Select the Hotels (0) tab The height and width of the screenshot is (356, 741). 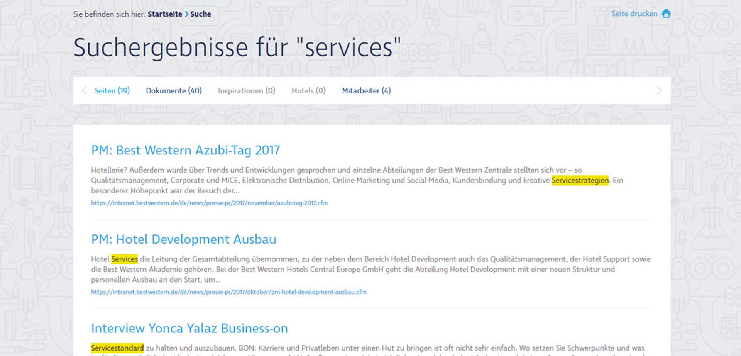(308, 91)
